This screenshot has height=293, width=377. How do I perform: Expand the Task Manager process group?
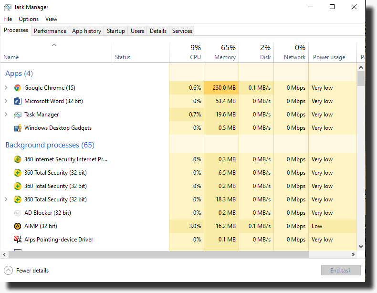[x=6, y=115]
